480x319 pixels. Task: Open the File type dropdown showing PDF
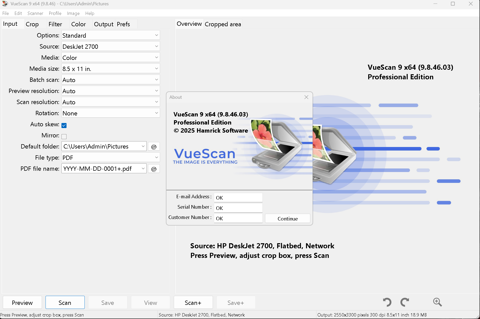[x=111, y=158]
